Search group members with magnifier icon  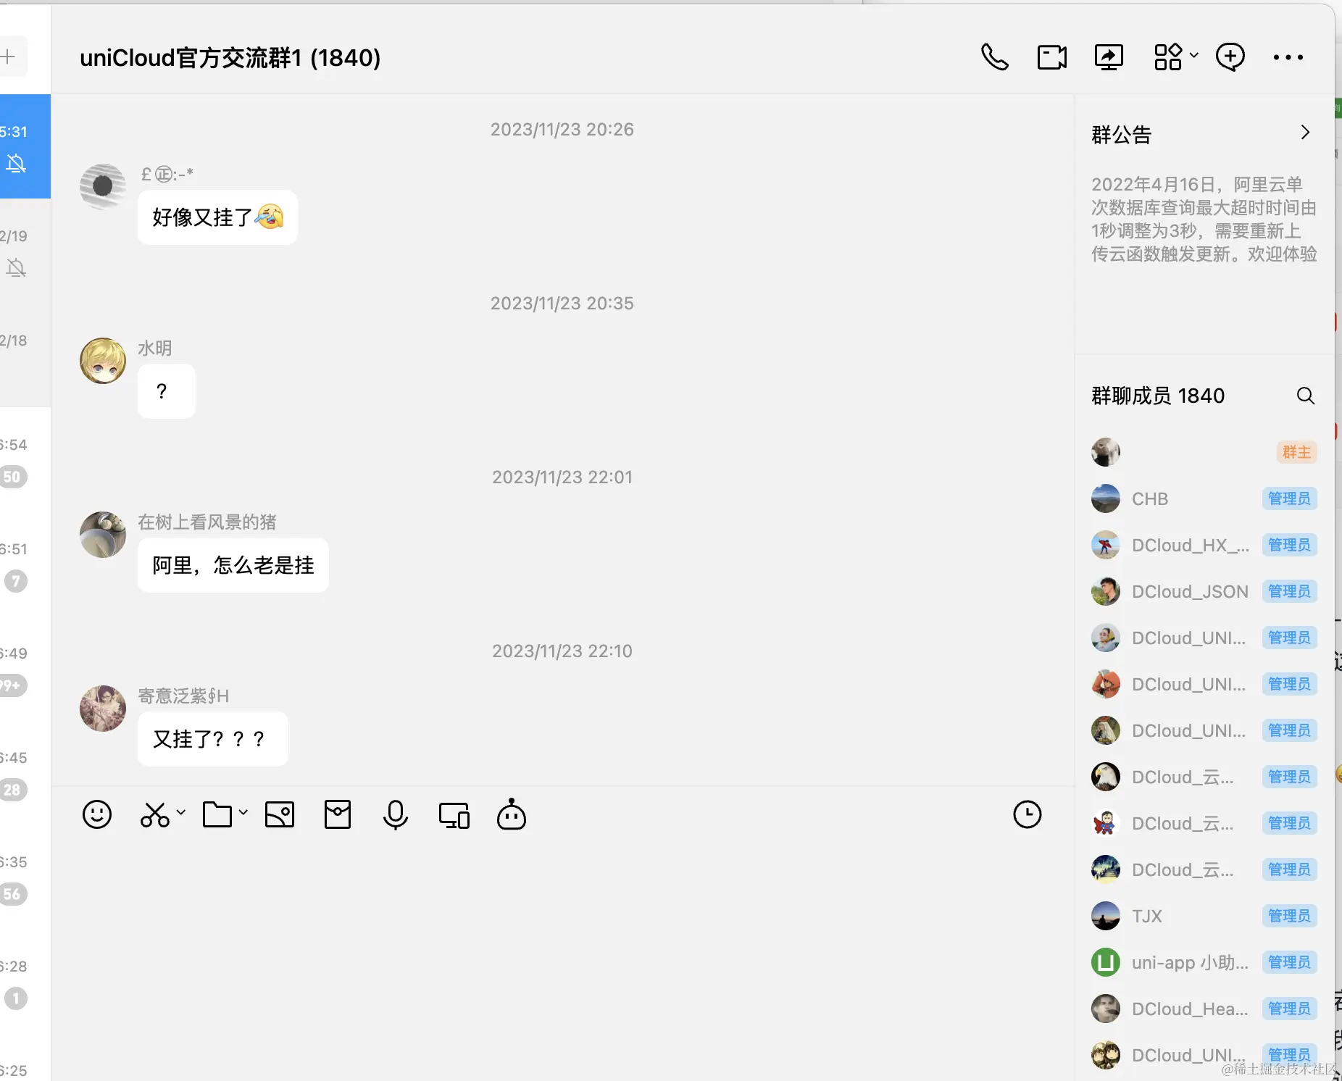(1304, 396)
